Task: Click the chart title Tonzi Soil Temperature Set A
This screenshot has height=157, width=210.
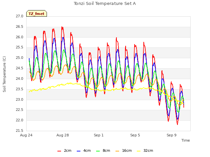Action: (105, 4)
